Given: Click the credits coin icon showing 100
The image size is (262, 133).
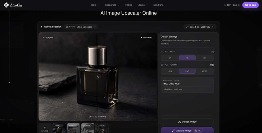Looking at the screenshot, I should point(225,5).
